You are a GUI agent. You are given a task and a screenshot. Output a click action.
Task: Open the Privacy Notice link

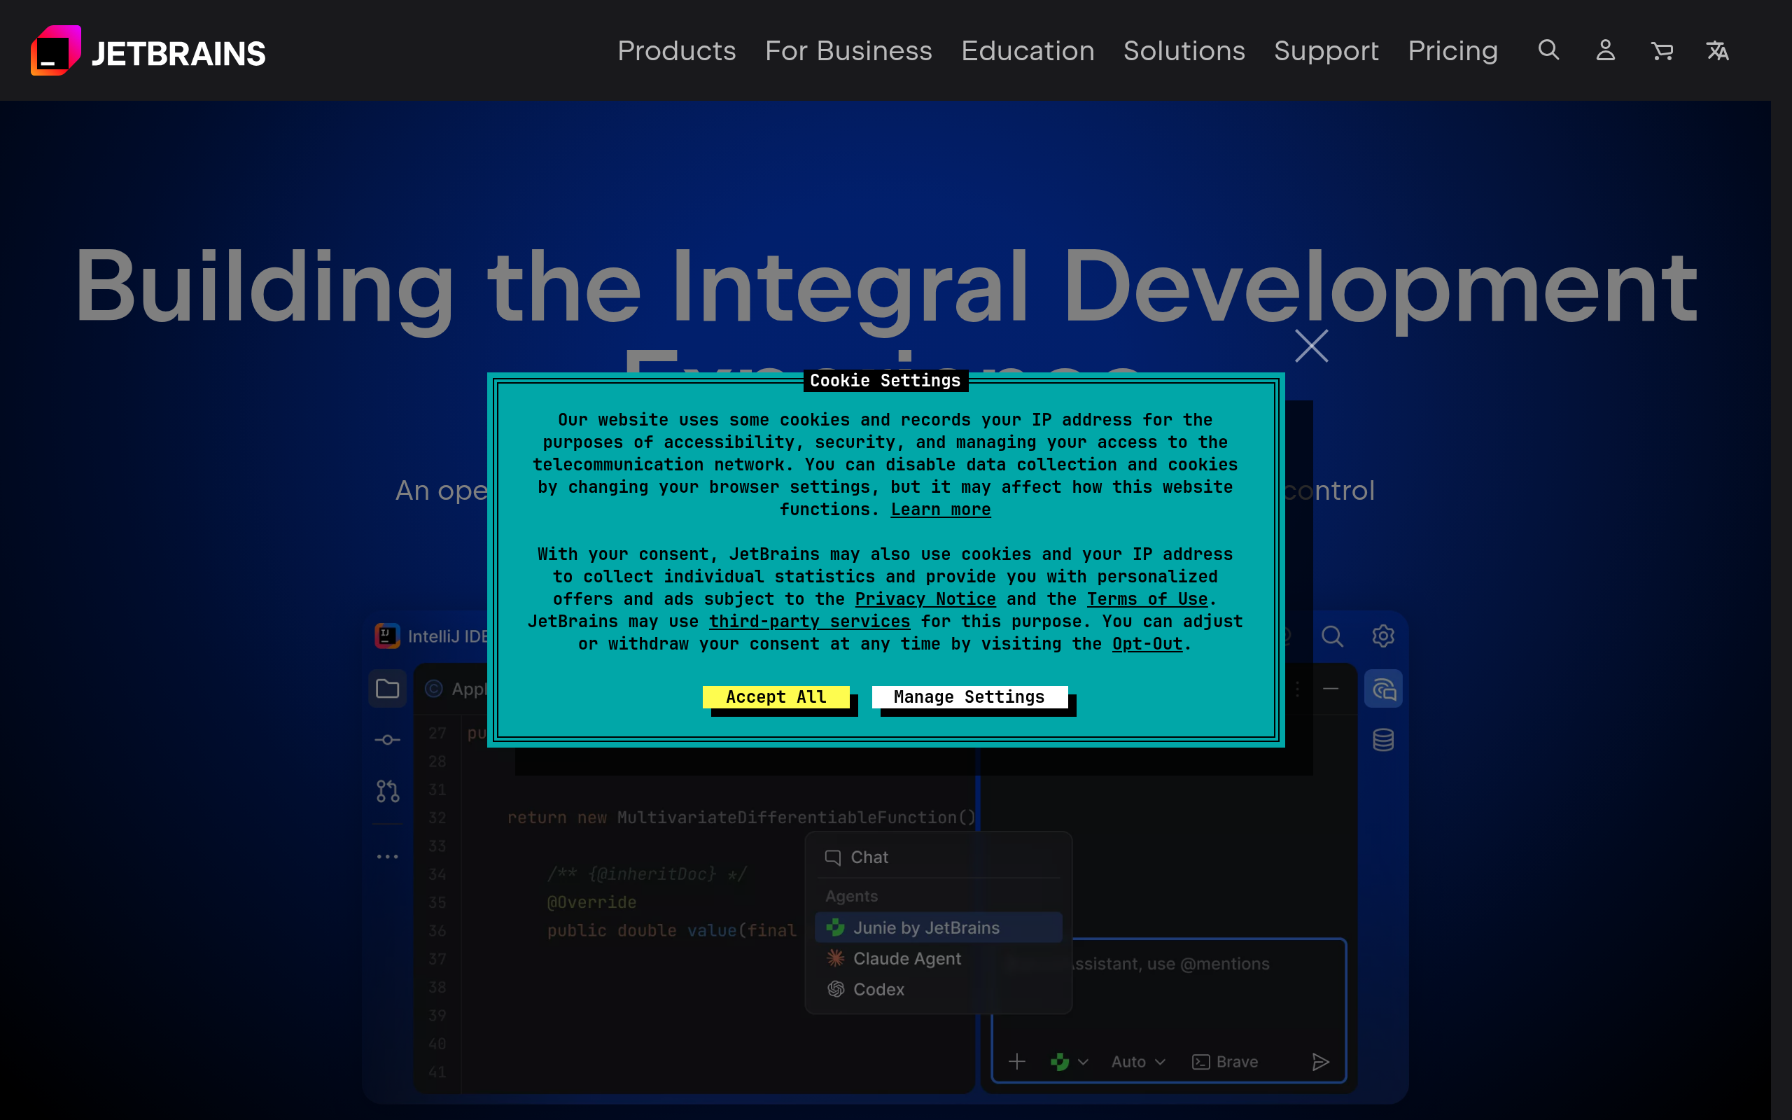(925, 599)
